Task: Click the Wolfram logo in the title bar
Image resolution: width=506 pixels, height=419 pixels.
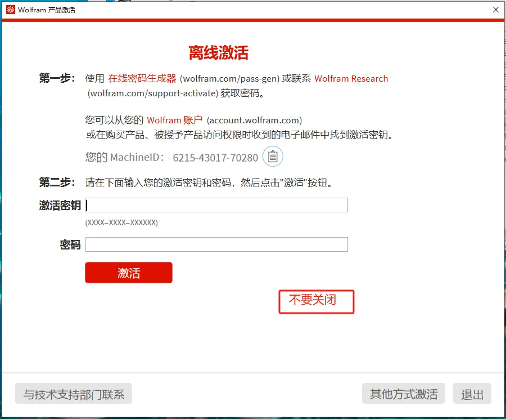Action: [11, 10]
